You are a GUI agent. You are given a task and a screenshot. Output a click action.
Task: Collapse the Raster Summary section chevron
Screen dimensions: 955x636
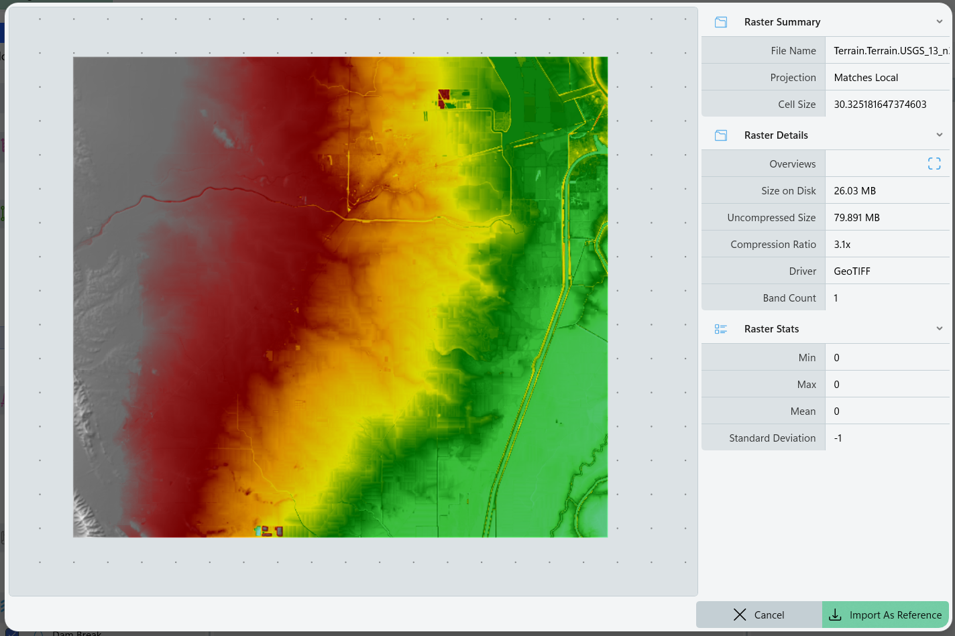(939, 22)
